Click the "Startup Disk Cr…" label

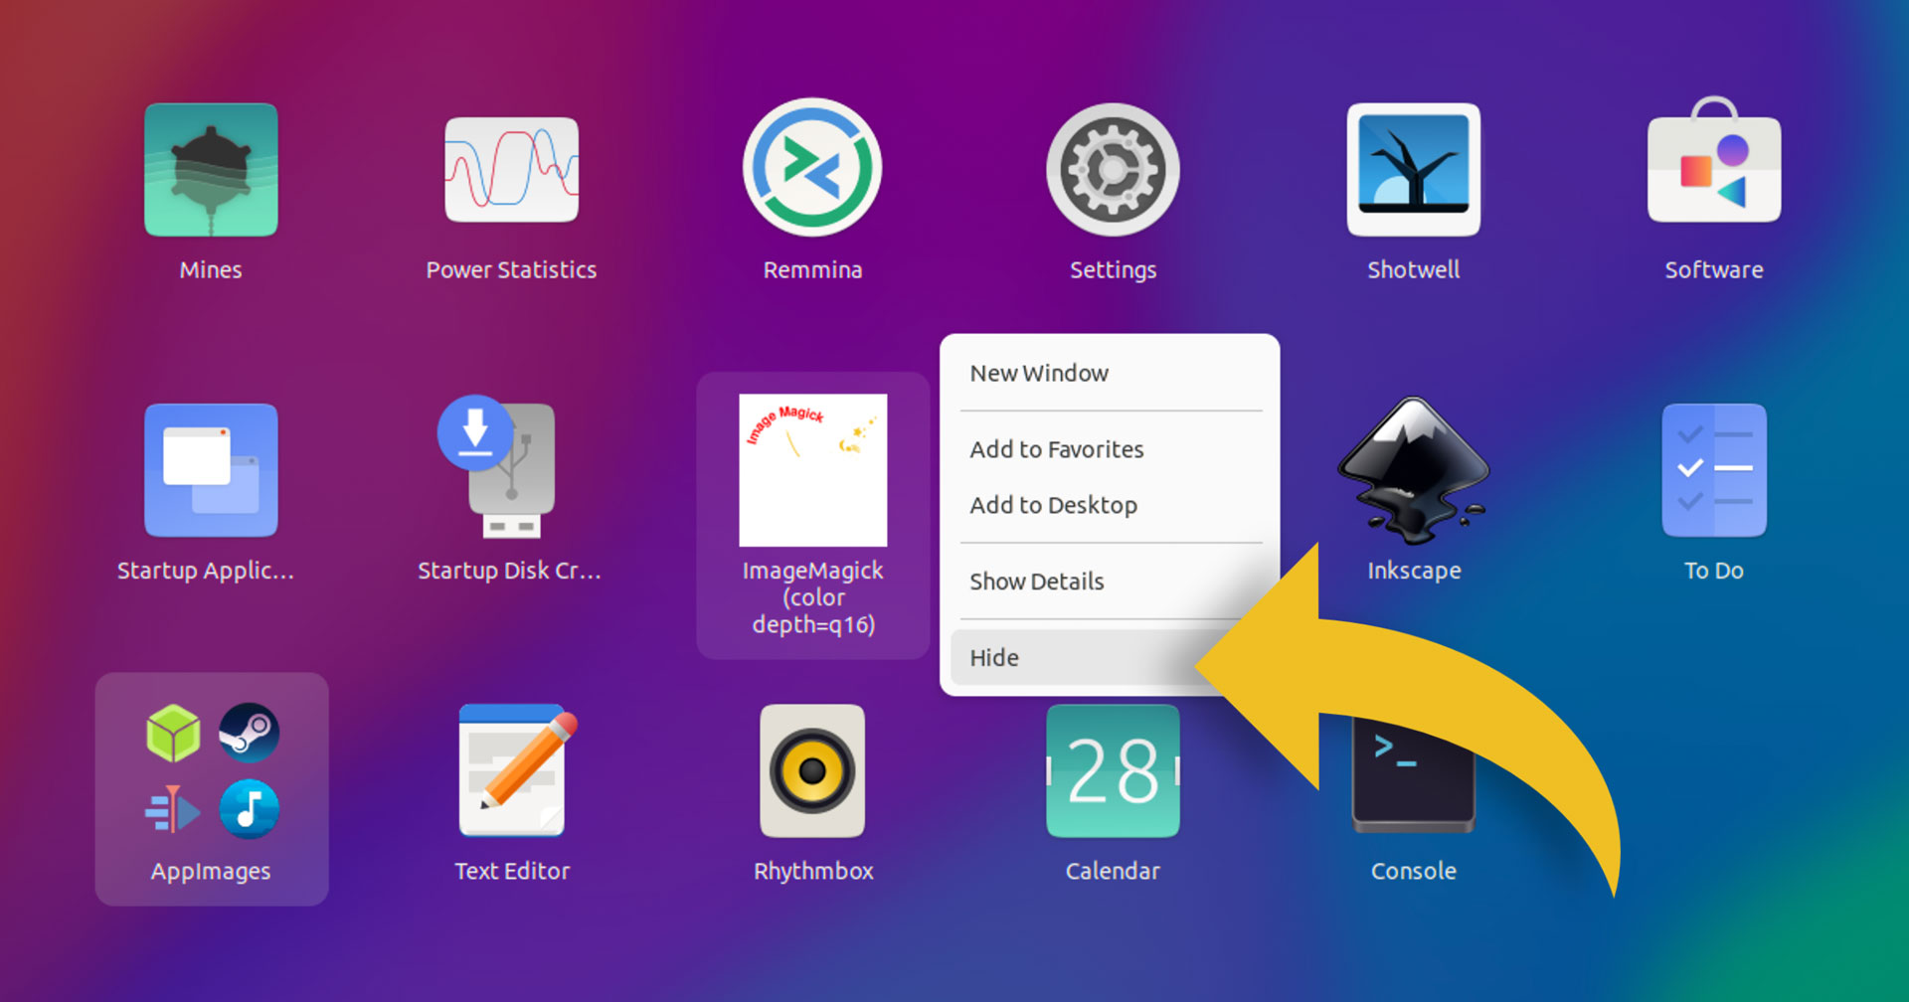coord(509,571)
